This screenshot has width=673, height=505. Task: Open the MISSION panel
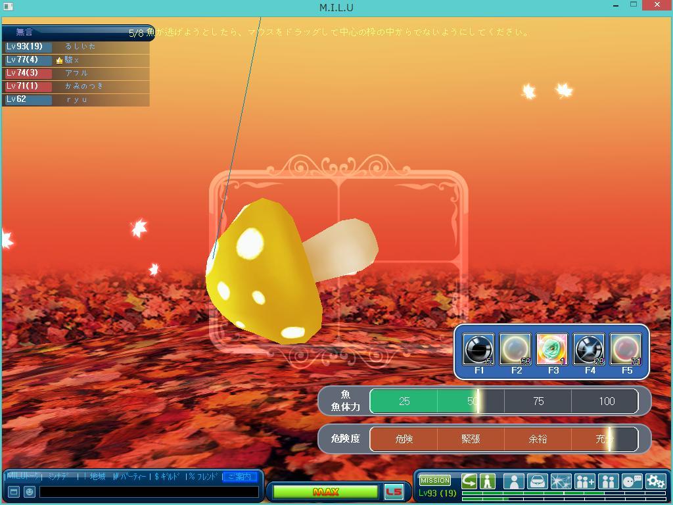pyautogui.click(x=435, y=480)
